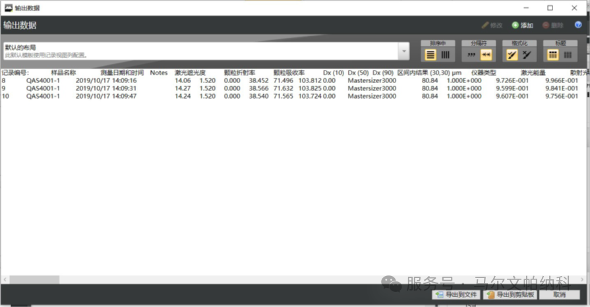Click timestamp 2019/10/17 14:09:16
Image resolution: width=590 pixels, height=307 pixels.
(x=106, y=80)
